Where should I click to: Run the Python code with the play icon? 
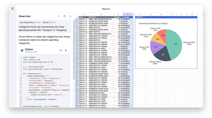pyautogui.click(x=66, y=50)
